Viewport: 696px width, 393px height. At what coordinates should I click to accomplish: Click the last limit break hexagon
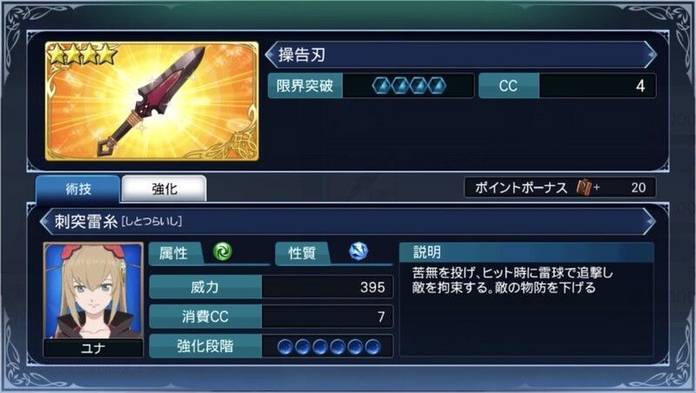click(x=437, y=85)
